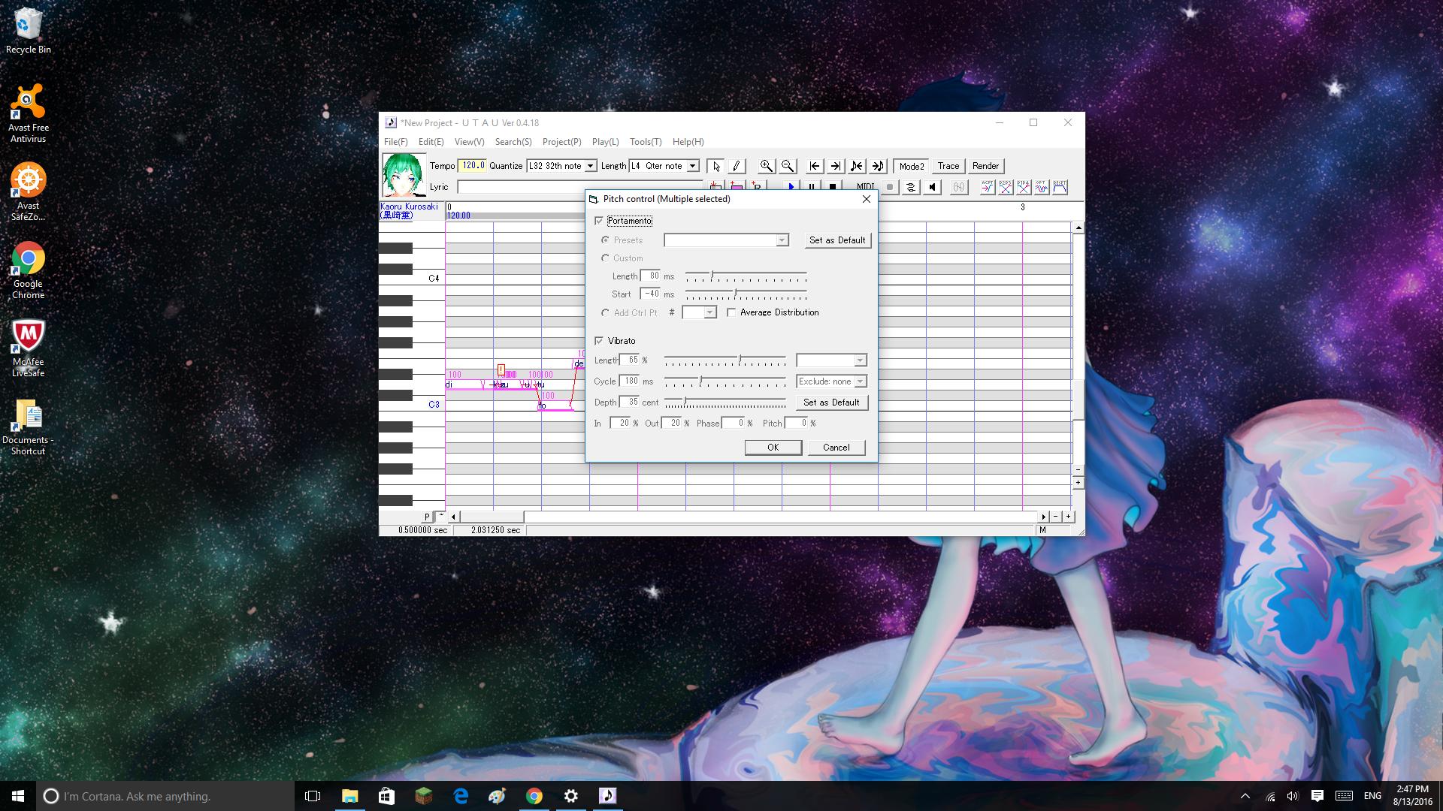Click the speaker mute icon
1443x811 pixels.
point(932,187)
